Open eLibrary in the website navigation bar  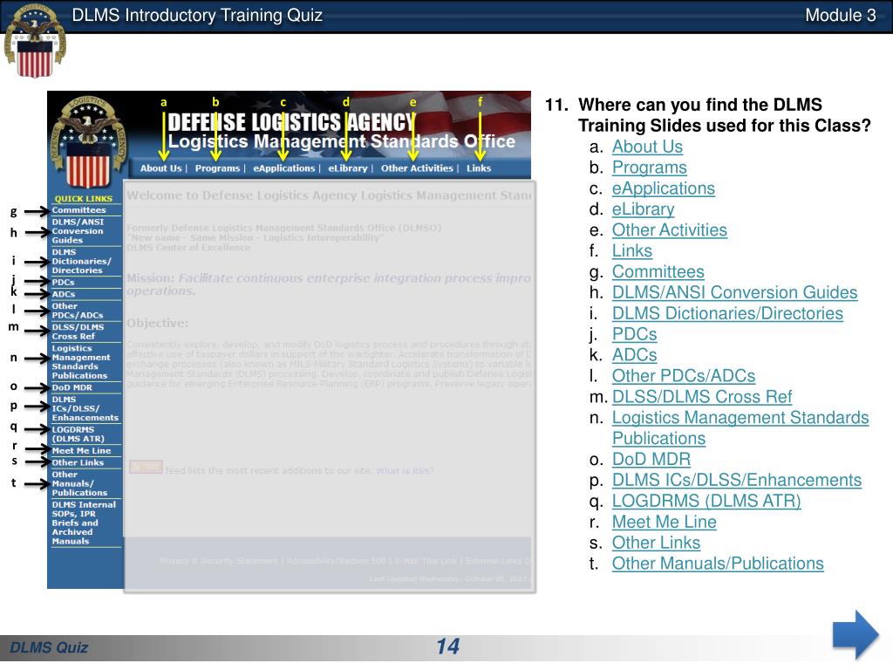[347, 168]
